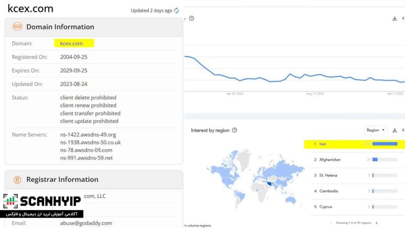This screenshot has height=228, width=405.
Task: Click status client renew prohibited
Action: [88, 105]
